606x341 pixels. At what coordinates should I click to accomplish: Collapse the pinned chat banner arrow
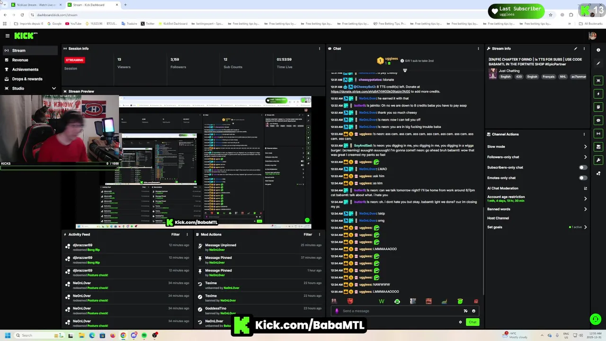(x=405, y=71)
